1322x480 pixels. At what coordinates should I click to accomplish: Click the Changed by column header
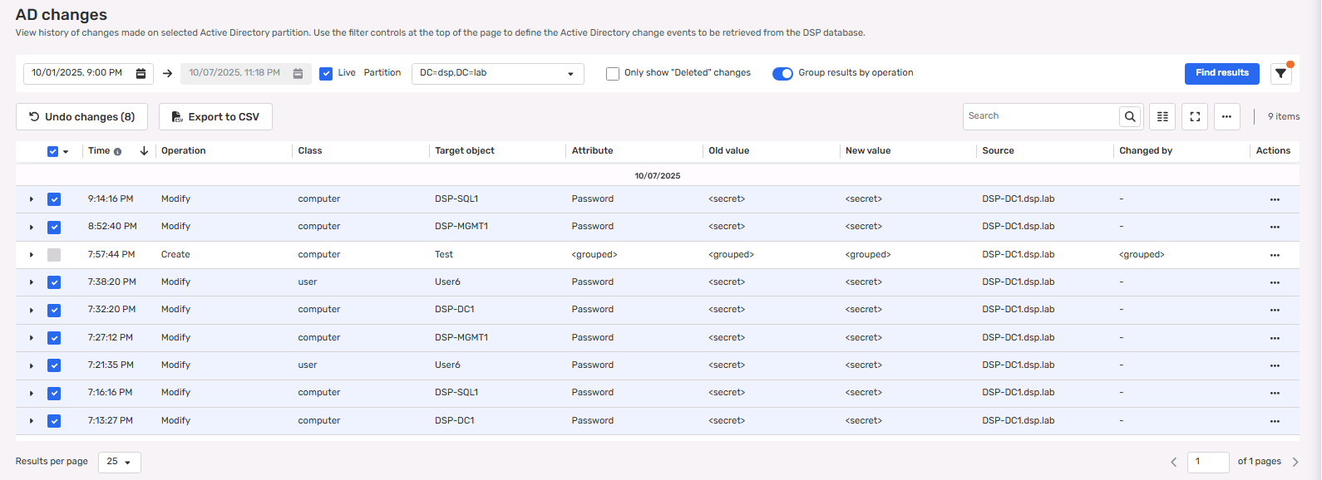coord(1145,151)
